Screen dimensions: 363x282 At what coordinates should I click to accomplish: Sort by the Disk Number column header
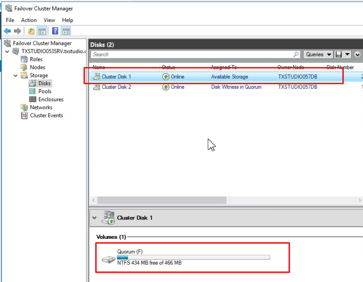coord(340,67)
